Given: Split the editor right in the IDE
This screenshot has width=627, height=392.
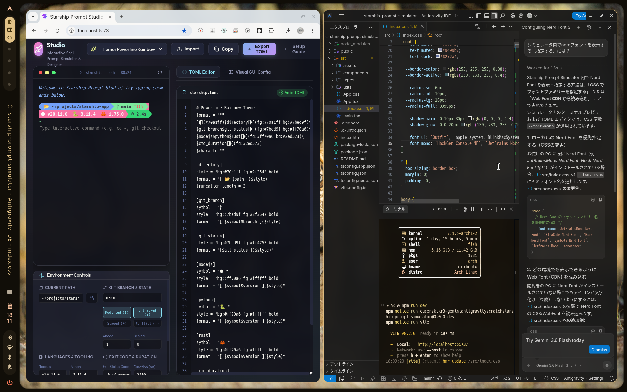Looking at the screenshot, I should 486,26.
